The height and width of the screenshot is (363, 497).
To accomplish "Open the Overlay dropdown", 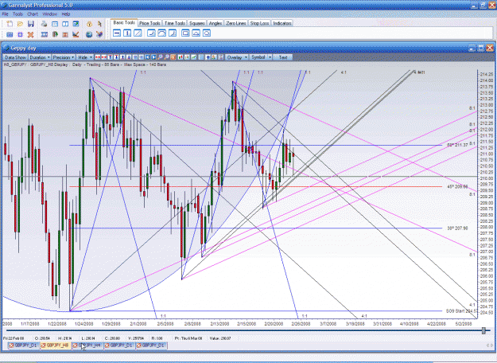I will [x=237, y=57].
